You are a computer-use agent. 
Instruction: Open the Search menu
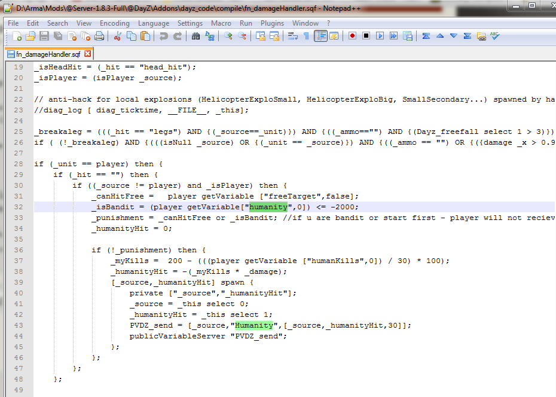pyautogui.click(x=57, y=23)
